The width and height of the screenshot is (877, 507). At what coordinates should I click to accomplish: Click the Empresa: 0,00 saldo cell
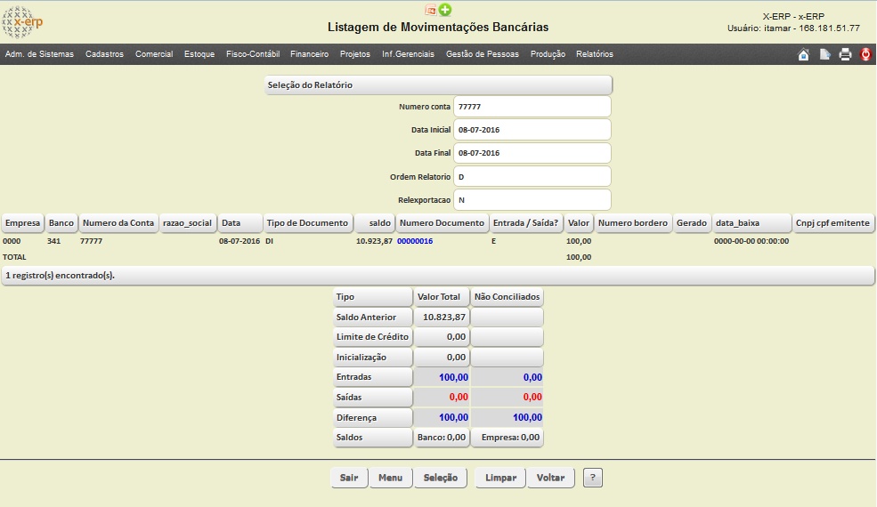508,438
